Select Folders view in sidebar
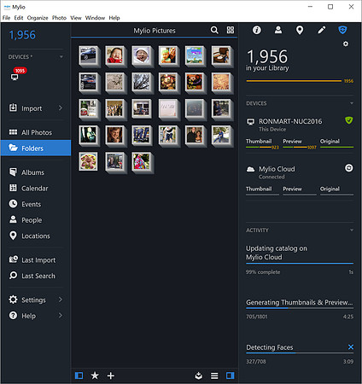The width and height of the screenshot is (362, 384). click(x=36, y=148)
